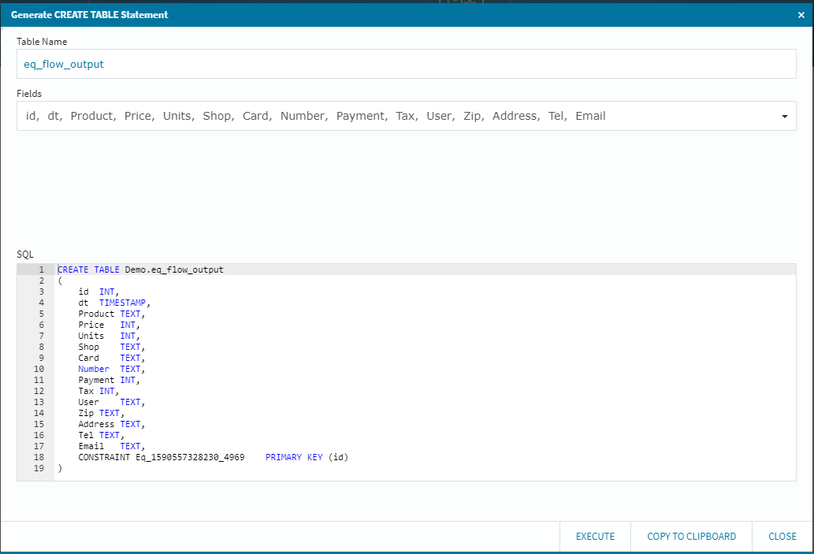The width and height of the screenshot is (814, 554).
Task: Close the Generate CREATE TABLE dialog via X
Action: coord(801,15)
